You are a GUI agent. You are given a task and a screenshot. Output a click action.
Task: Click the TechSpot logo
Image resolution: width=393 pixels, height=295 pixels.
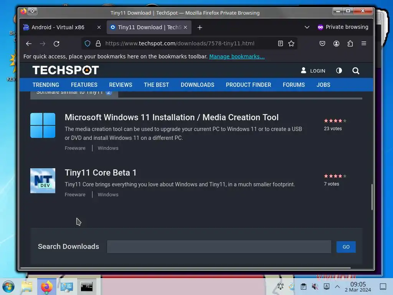point(66,70)
